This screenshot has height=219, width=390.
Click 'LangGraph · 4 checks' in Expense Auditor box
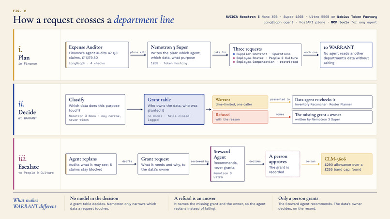(87, 63)
